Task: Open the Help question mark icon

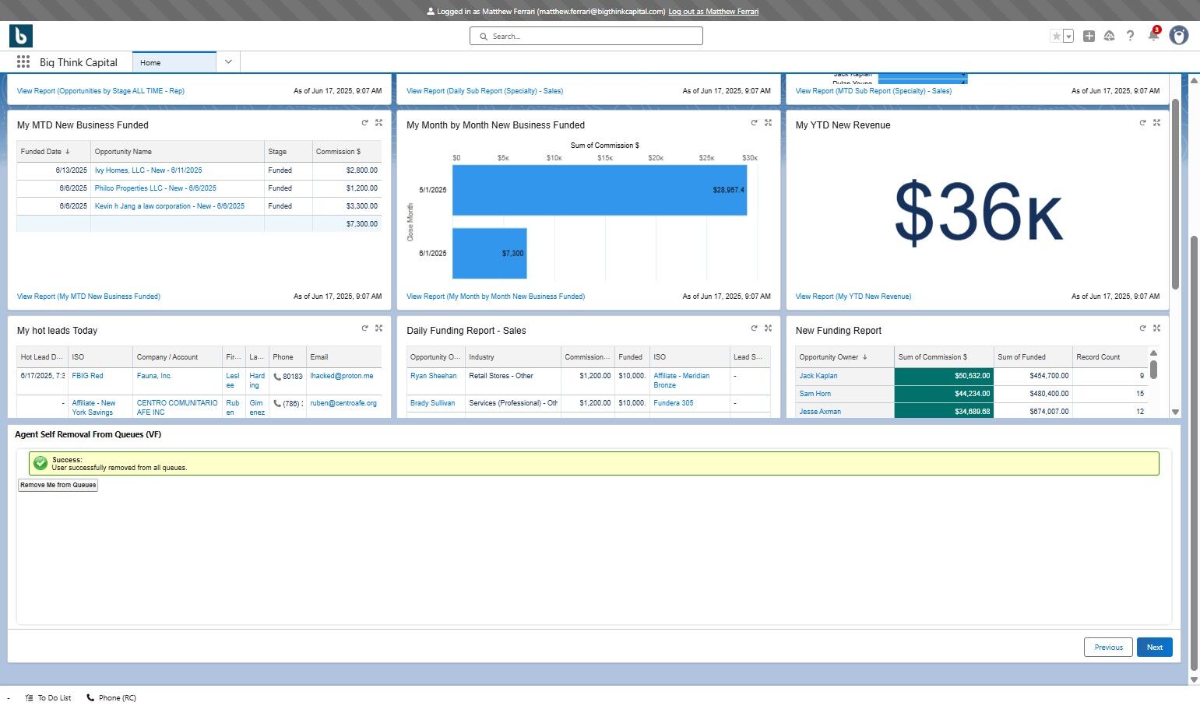Action: (1131, 36)
